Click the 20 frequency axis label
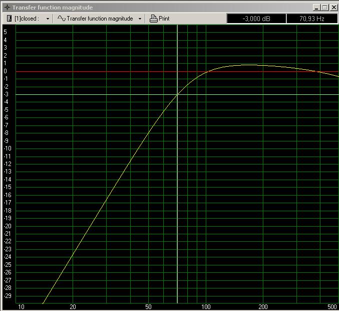This screenshot has width=339, height=311. pos(73,307)
